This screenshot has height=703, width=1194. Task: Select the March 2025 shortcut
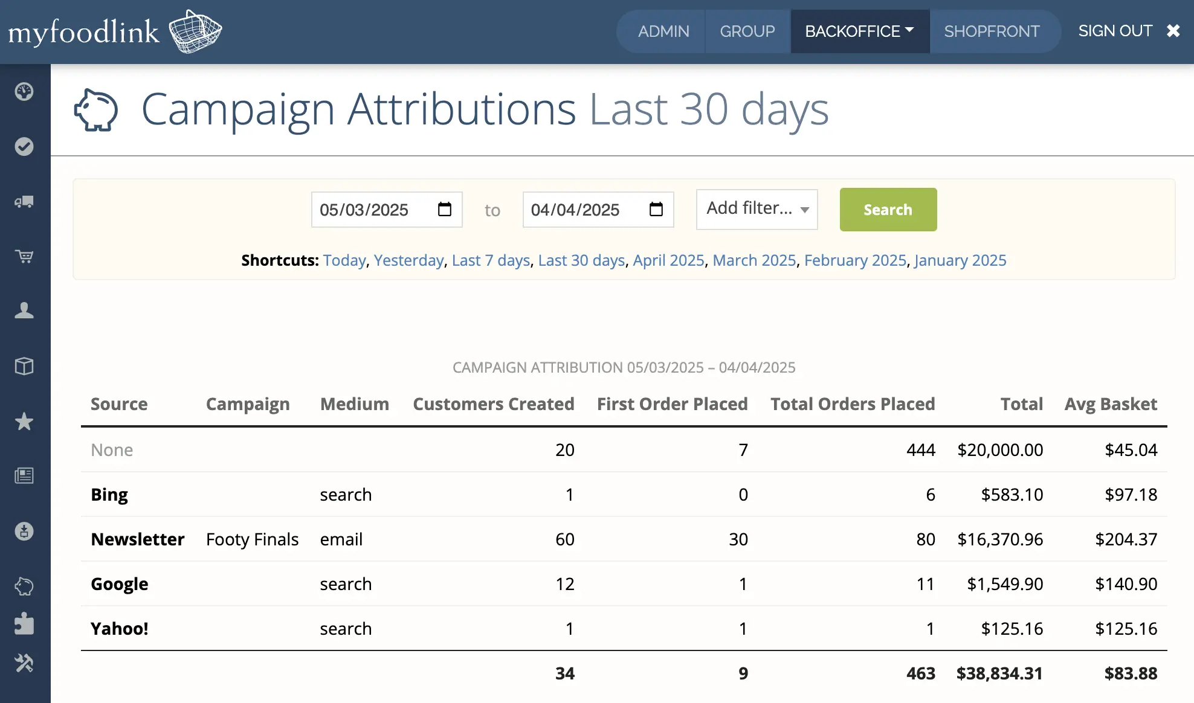[x=754, y=260]
